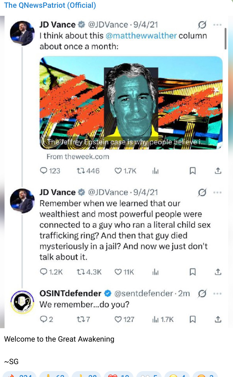
Task: Open the OSINTdefender profile avatar
Action: click(x=22, y=302)
